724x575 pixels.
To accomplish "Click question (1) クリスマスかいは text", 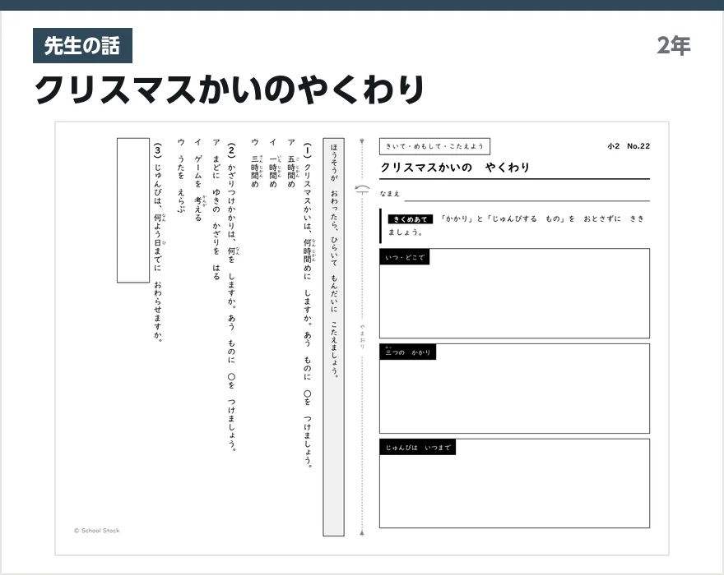I will pos(308,306).
